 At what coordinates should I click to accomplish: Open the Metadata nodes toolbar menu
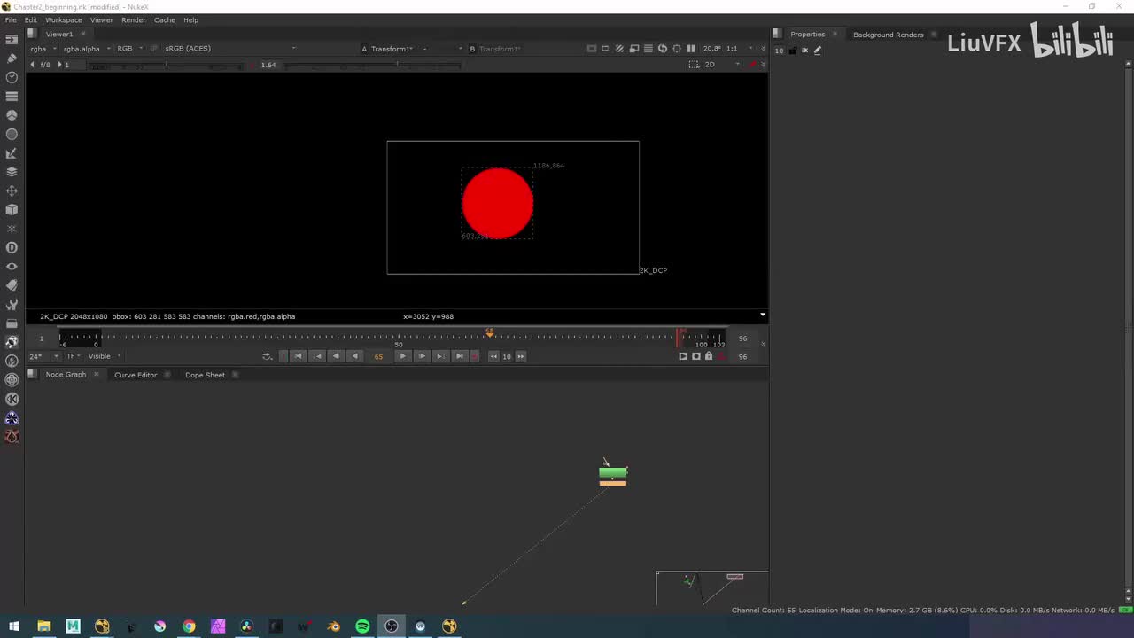click(x=12, y=285)
